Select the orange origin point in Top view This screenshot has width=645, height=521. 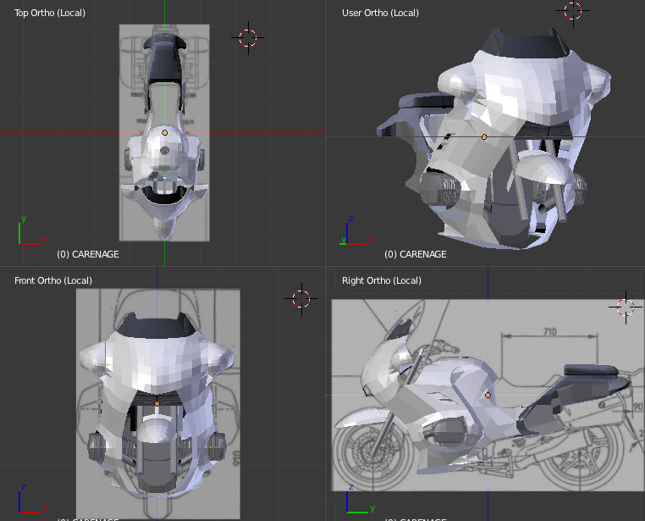[165, 133]
